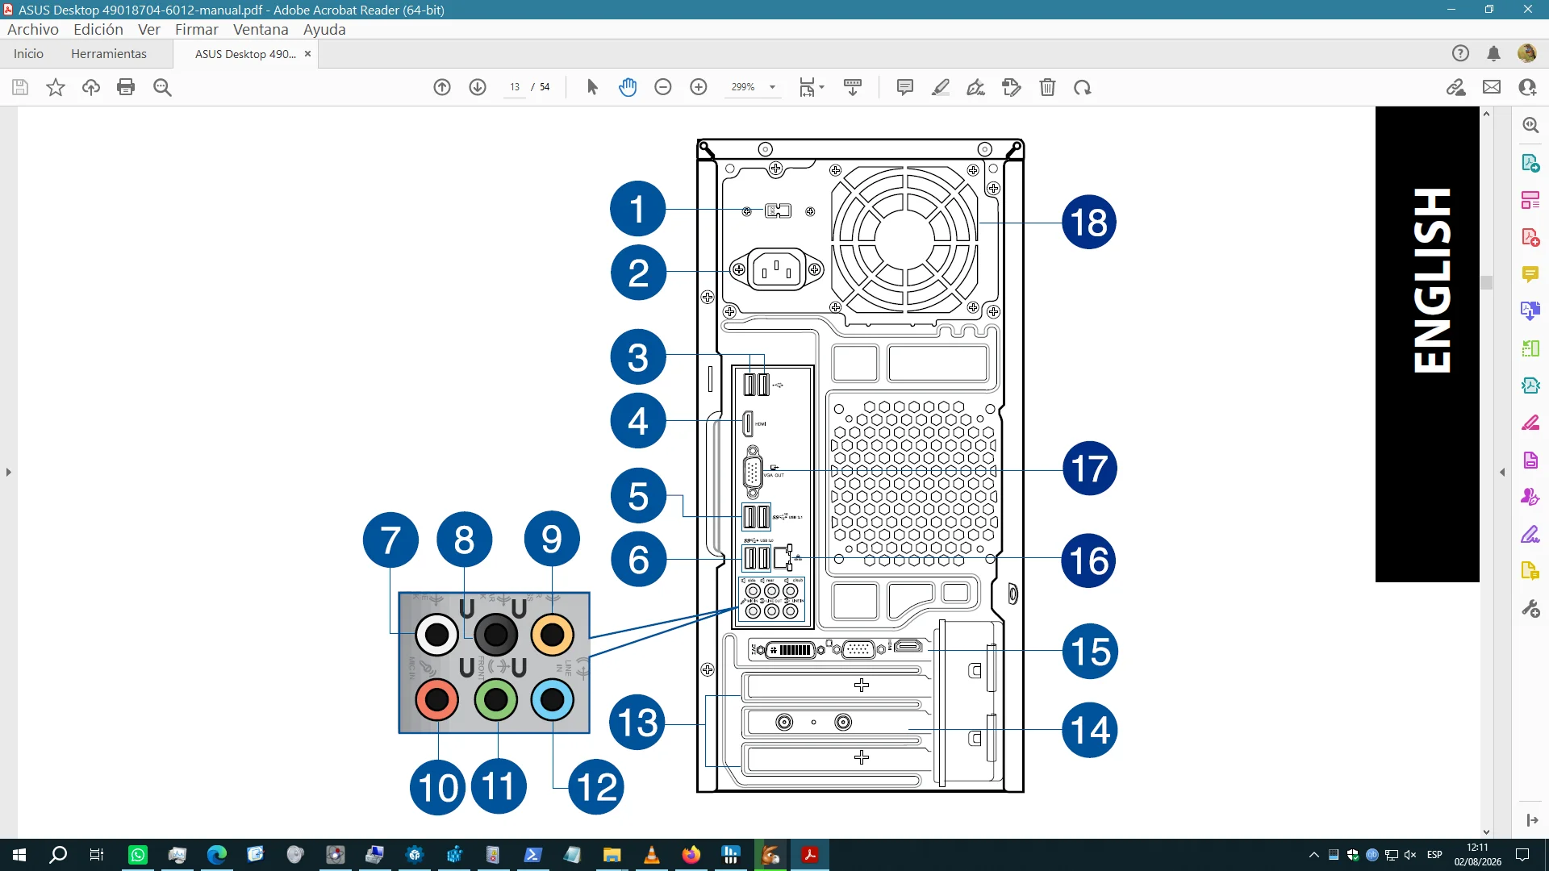Open the 299% zoom level dropdown
The height and width of the screenshot is (871, 1549).
coord(772,87)
